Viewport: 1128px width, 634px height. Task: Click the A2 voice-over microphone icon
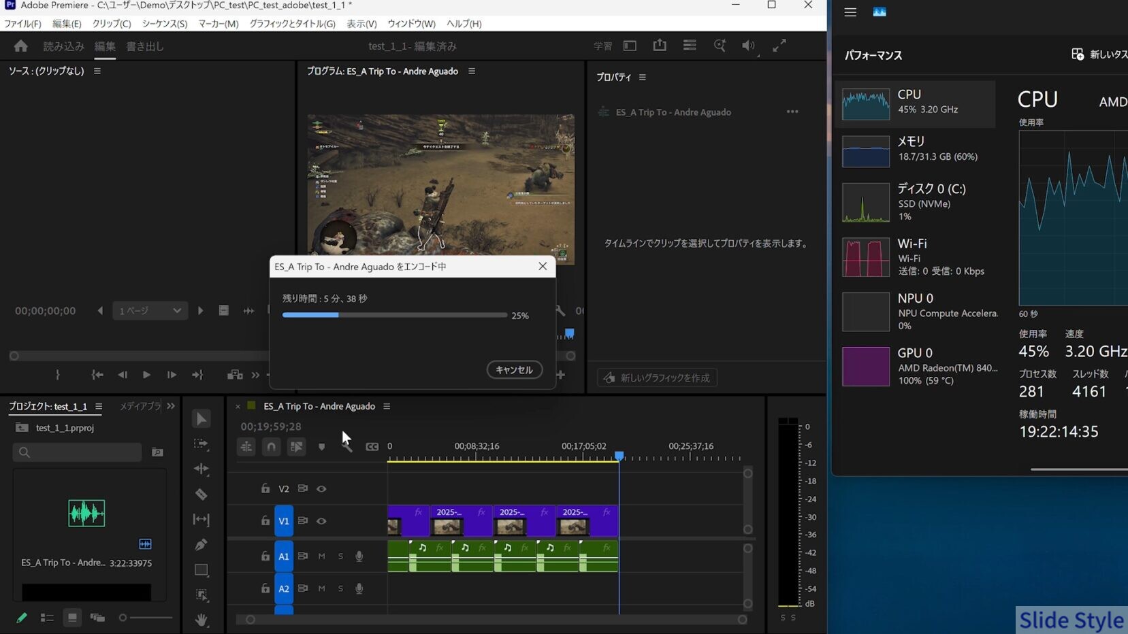click(359, 588)
